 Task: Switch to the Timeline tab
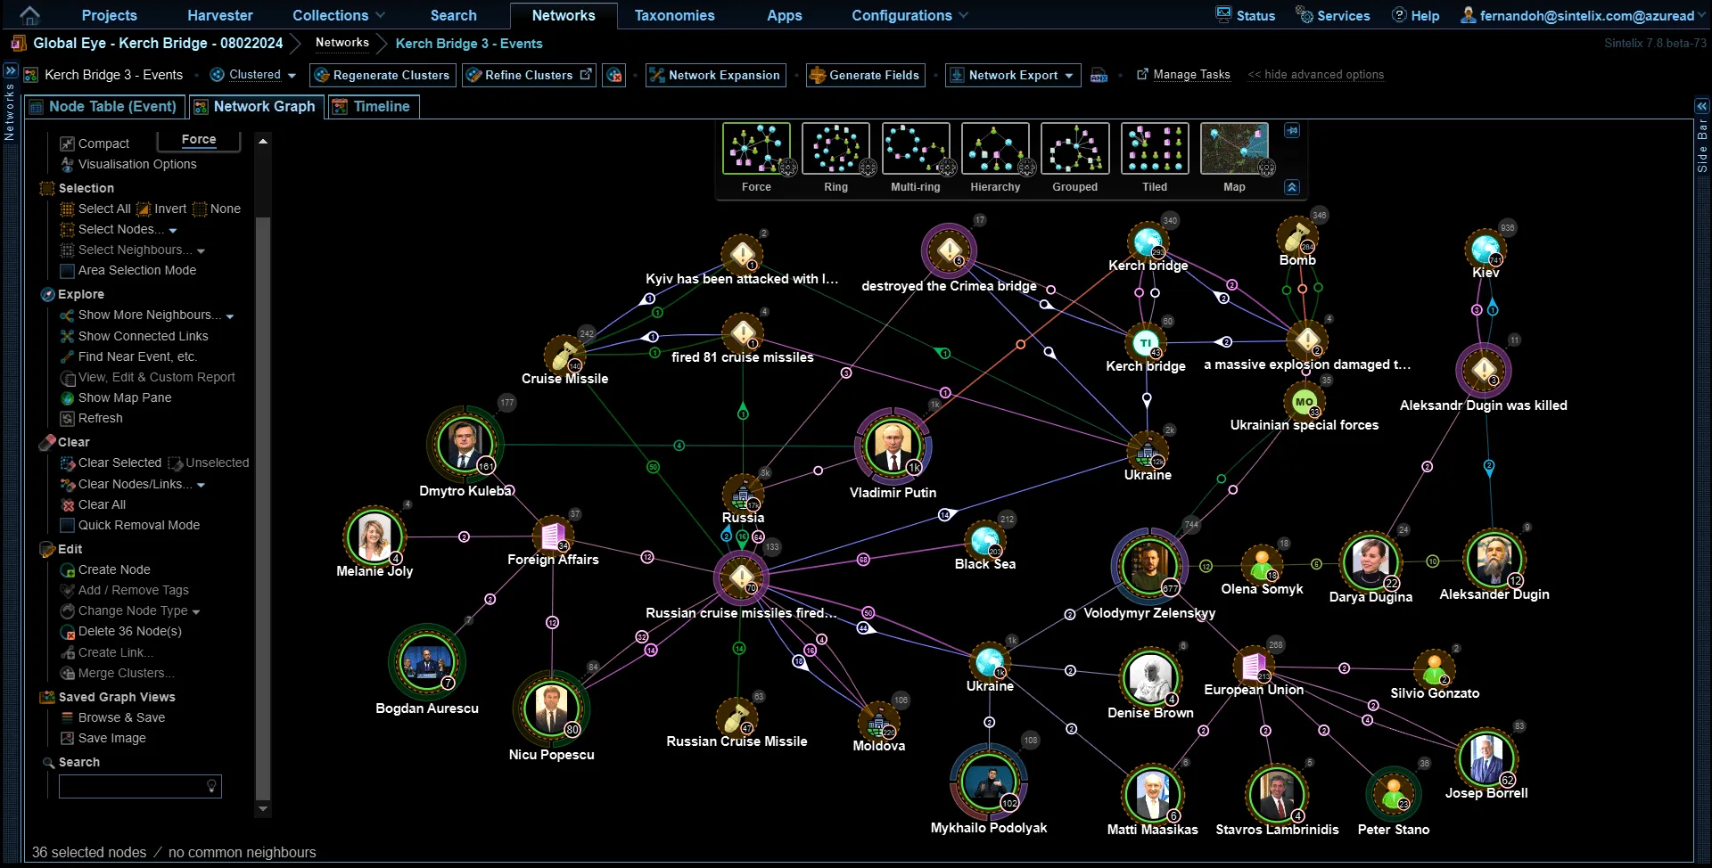point(373,106)
